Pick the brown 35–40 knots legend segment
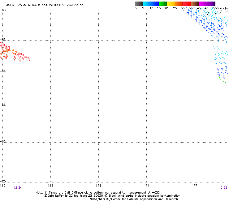The height and width of the screenshot is (201, 229). coord(195,4)
